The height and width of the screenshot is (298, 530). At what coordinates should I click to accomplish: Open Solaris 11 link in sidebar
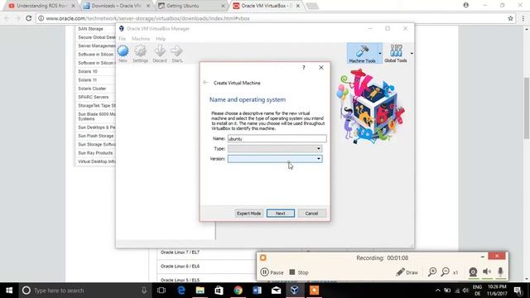coord(87,80)
